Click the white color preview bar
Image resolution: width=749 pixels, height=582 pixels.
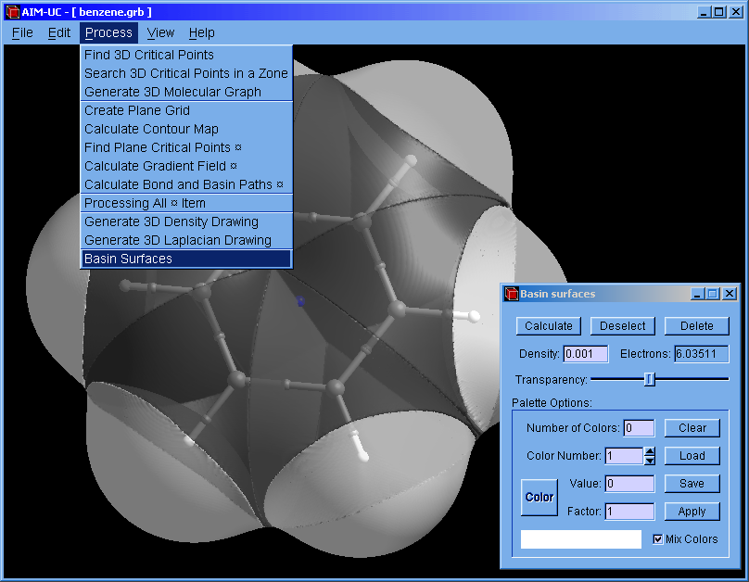[x=581, y=538]
